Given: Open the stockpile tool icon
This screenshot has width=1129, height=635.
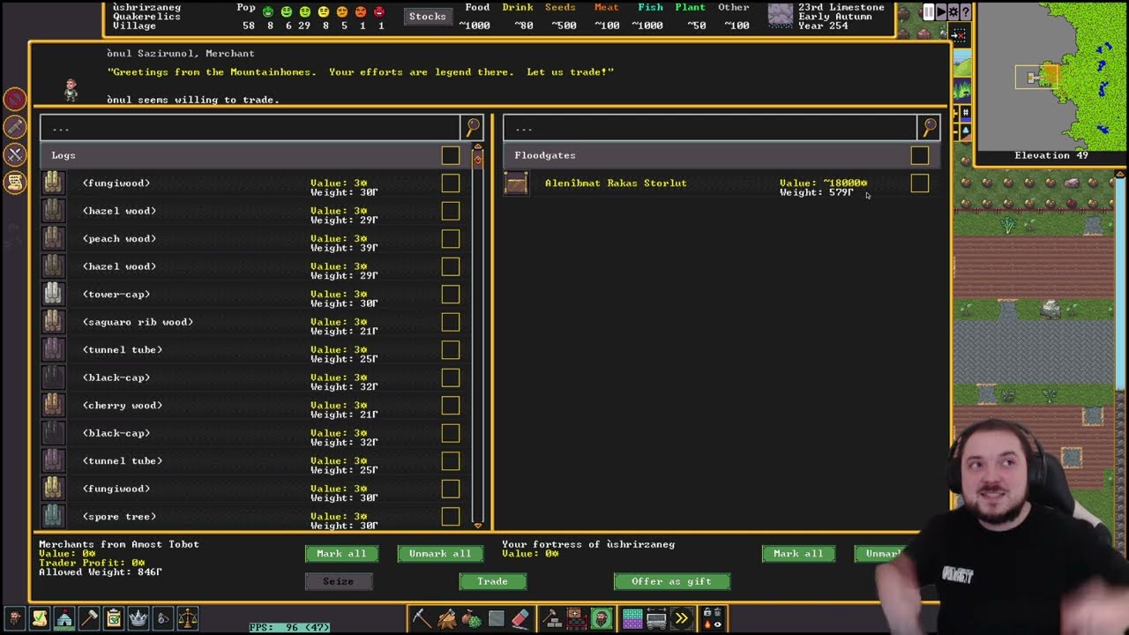Looking at the screenshot, I should point(578,618).
